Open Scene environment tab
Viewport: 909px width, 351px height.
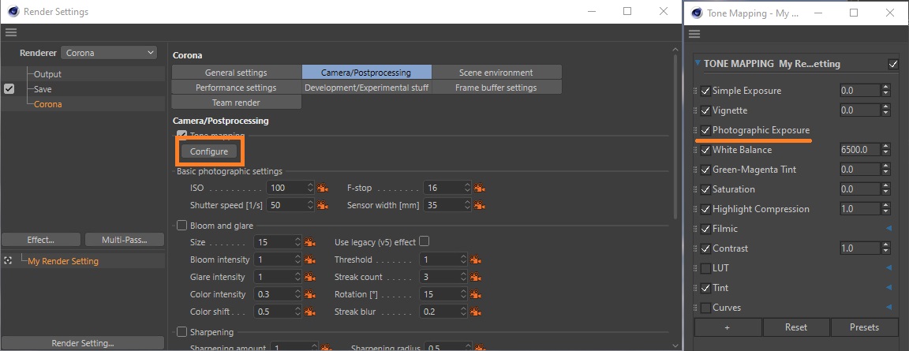click(496, 73)
